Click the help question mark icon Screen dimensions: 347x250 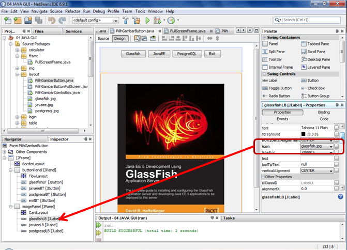340,196
